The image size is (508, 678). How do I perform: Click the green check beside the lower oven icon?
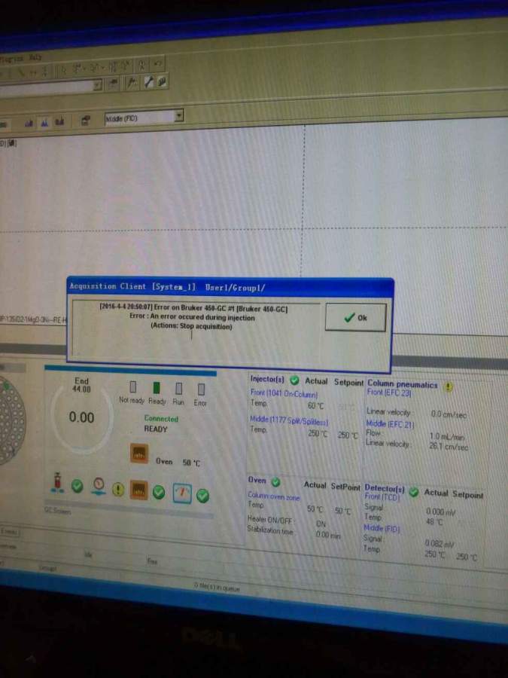pos(159,492)
